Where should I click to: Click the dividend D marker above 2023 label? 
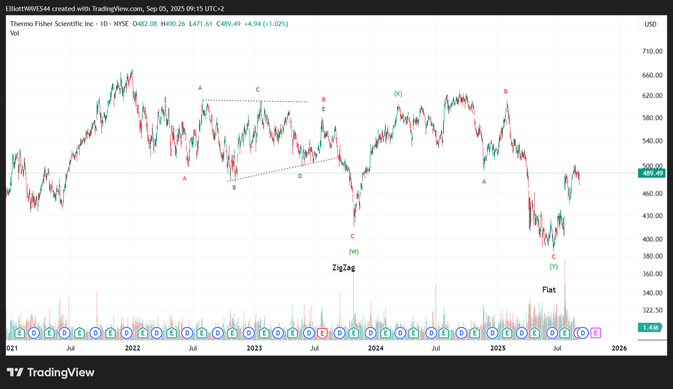[249, 333]
